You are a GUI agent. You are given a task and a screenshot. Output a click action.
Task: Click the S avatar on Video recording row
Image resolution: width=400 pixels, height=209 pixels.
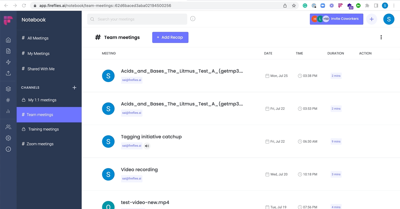pos(108,174)
